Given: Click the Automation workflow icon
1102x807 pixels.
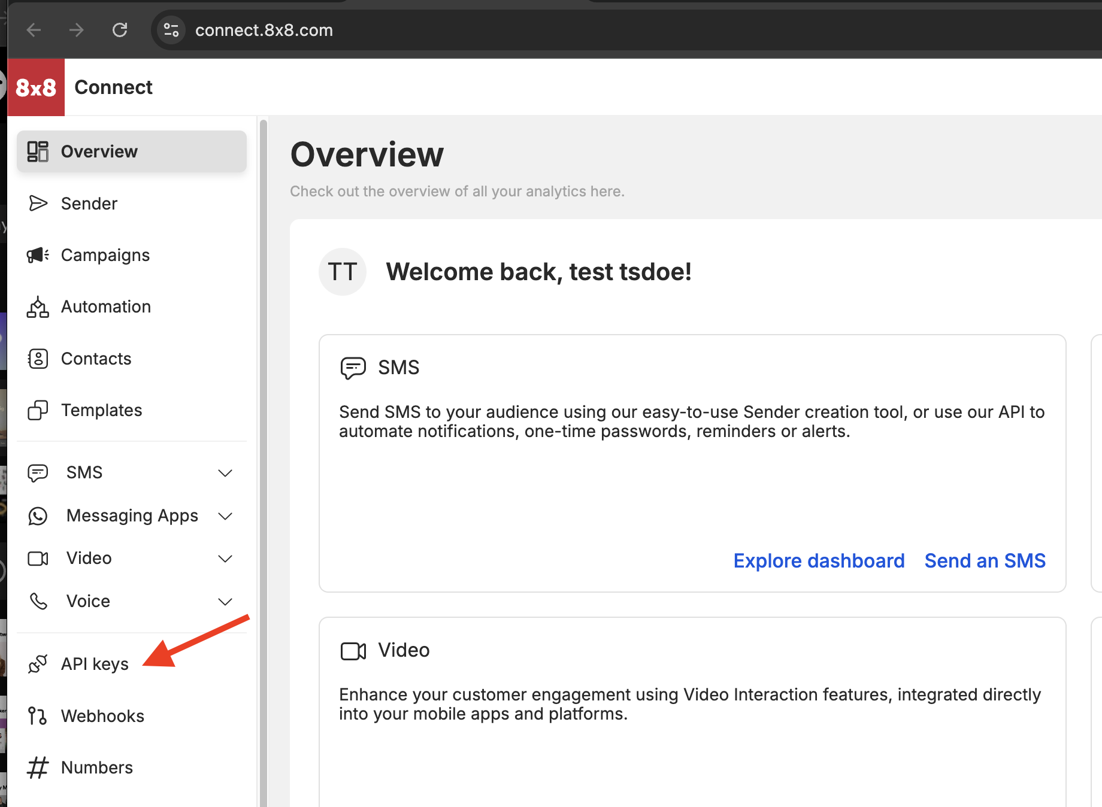Looking at the screenshot, I should point(38,307).
